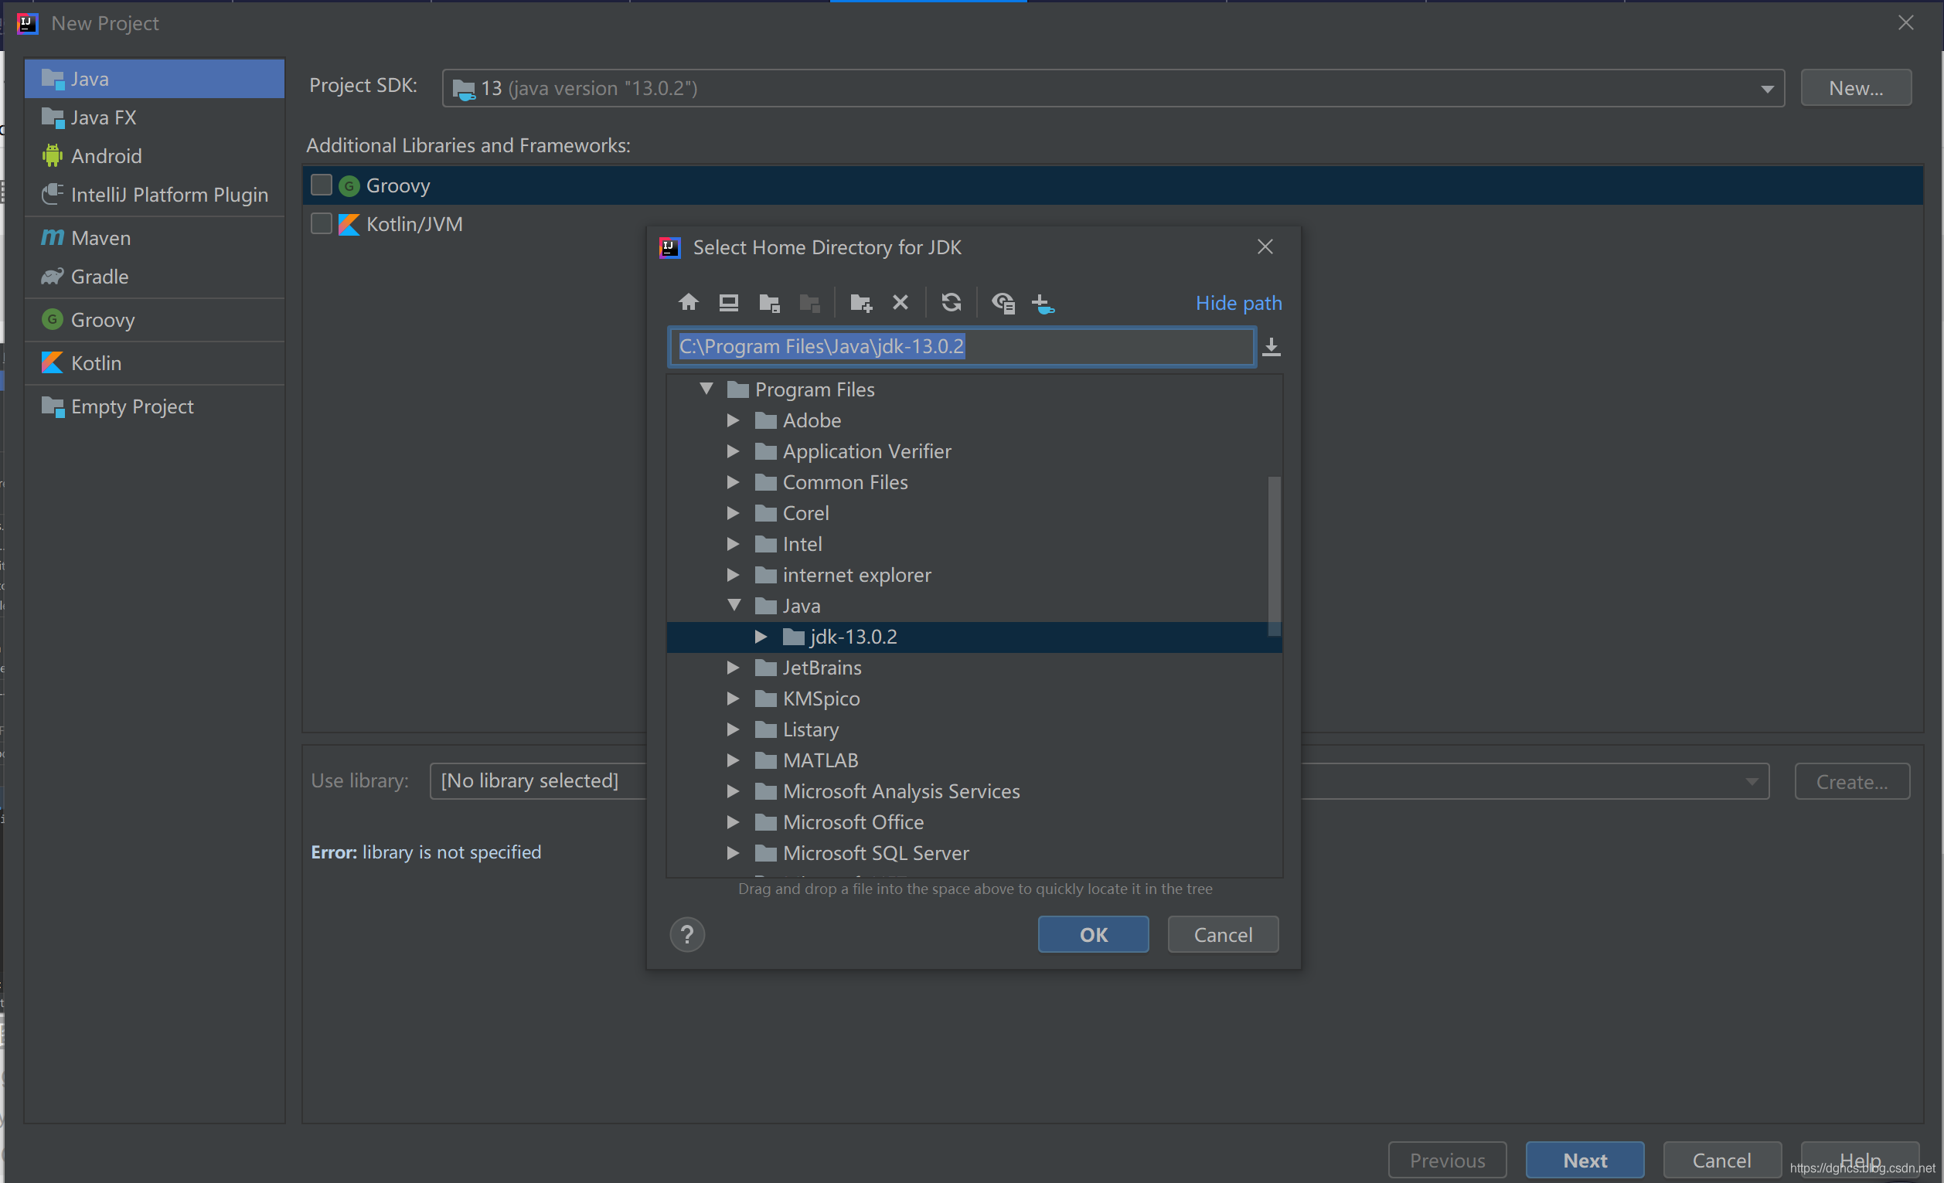Open the IntelliJ Platform Plugin project type
Image resolution: width=1944 pixels, height=1183 pixels.
(x=169, y=194)
